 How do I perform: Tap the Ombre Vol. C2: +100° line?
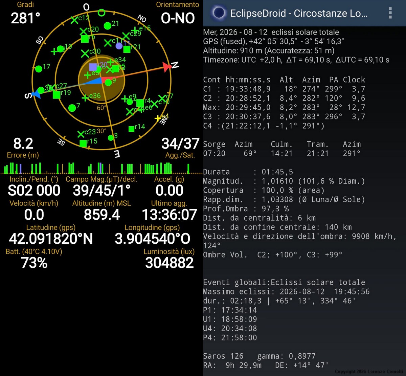(x=273, y=255)
